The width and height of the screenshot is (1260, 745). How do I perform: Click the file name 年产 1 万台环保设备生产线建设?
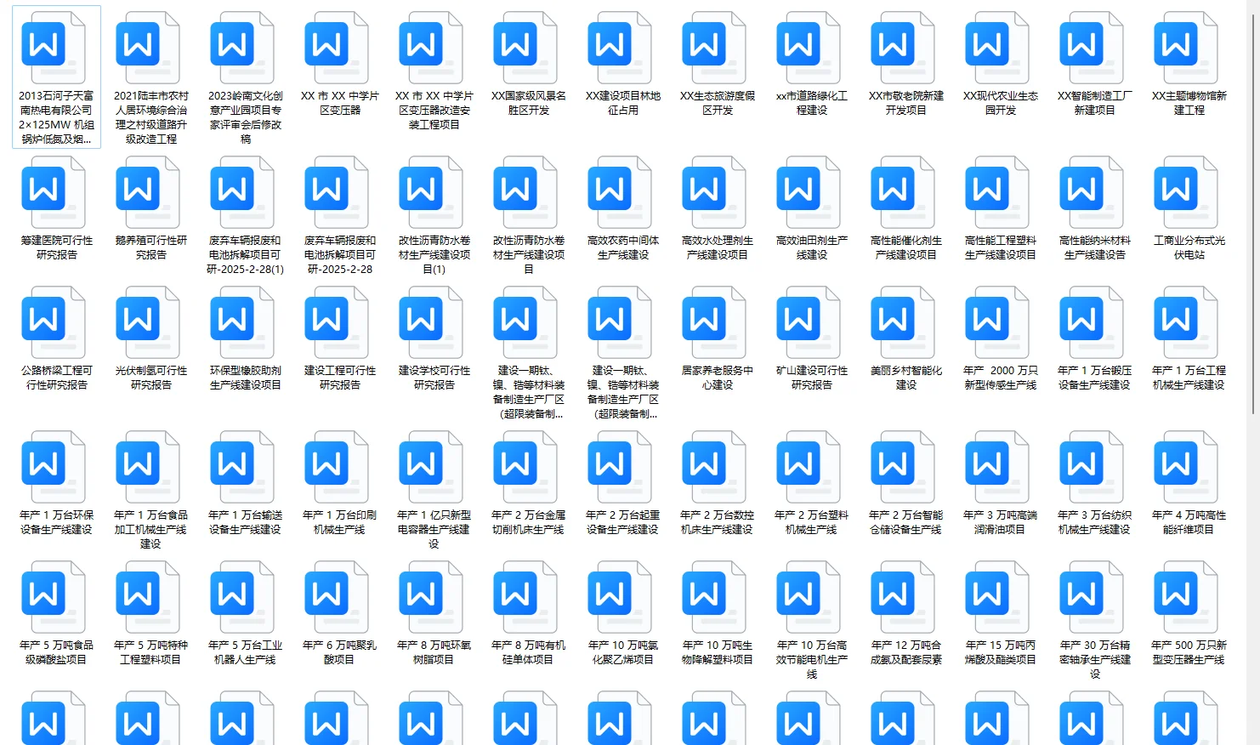point(57,522)
